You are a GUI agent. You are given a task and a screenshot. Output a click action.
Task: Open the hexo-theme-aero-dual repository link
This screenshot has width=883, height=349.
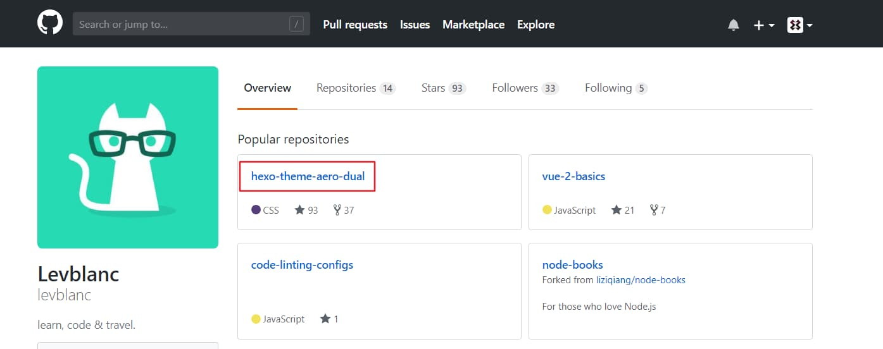[308, 176]
